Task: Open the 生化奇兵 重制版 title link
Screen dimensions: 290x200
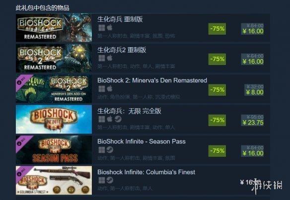Action: pyautogui.click(x=120, y=19)
